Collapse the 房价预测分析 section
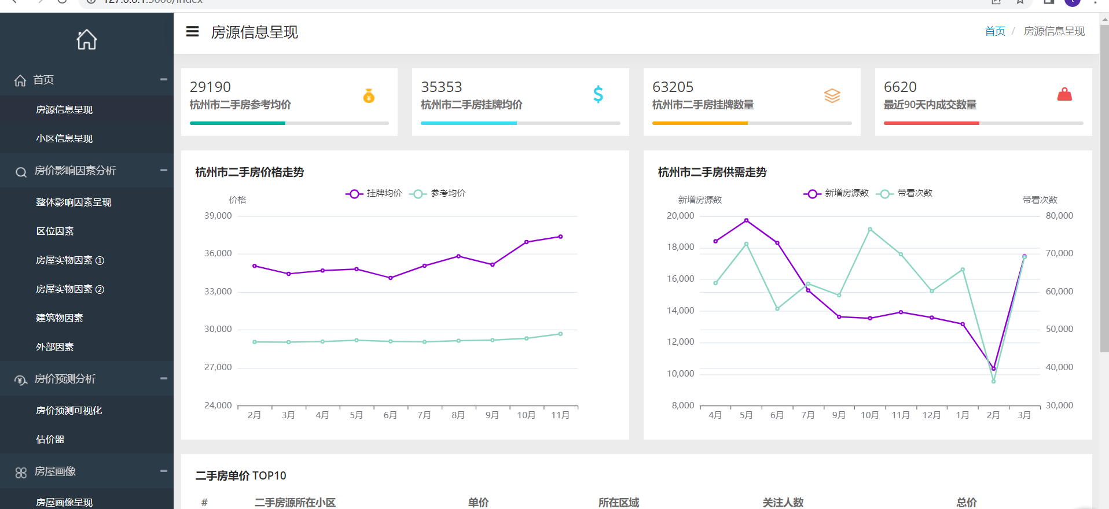 click(x=164, y=378)
